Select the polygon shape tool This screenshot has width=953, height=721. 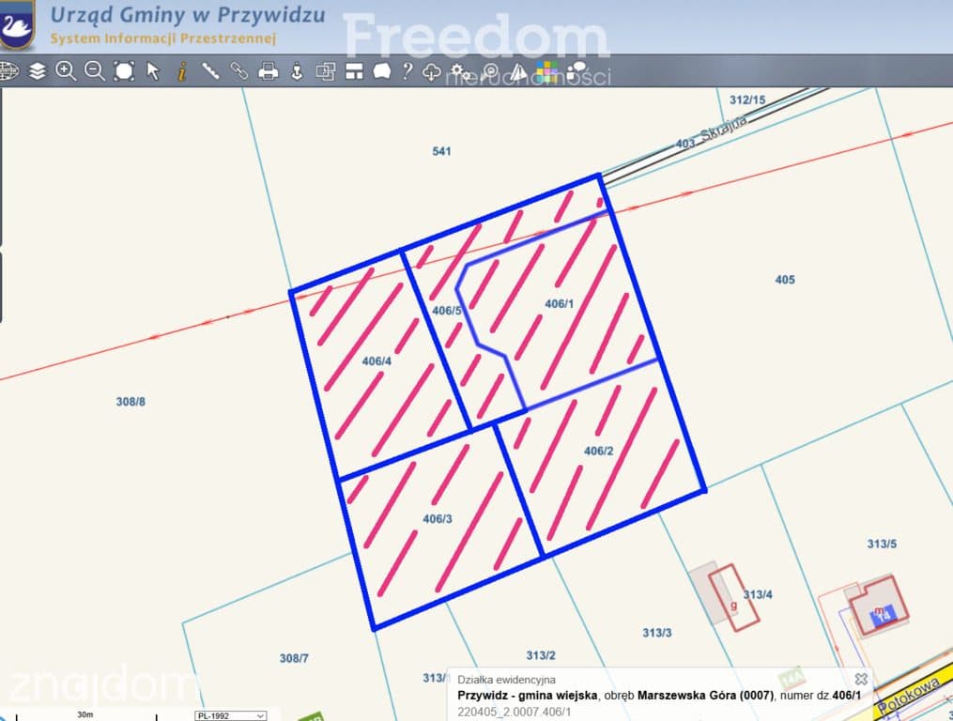coord(382,71)
